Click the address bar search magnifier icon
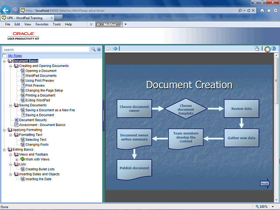280x210 pixels. (x=240, y=10)
